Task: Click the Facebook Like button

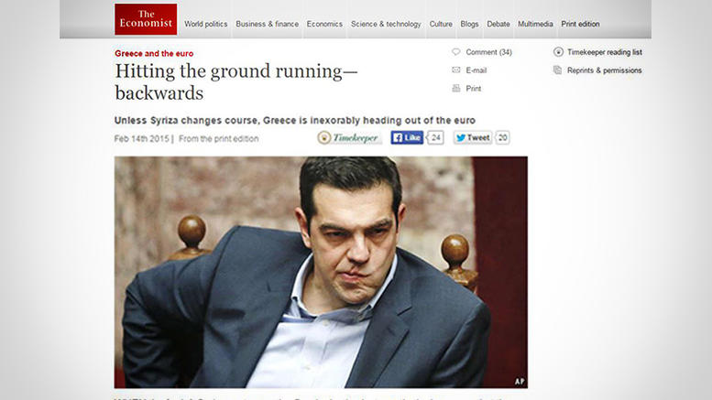Action: (407, 137)
